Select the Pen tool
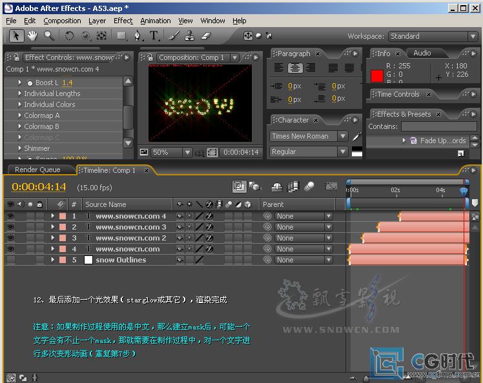 tap(138, 36)
